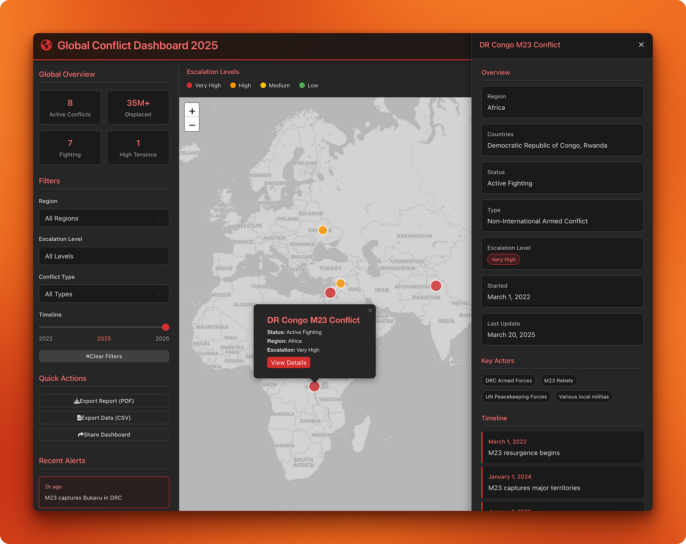Image resolution: width=686 pixels, height=544 pixels.
Task: Click the M23 resurgence begins timeline entry
Action: [562, 447]
